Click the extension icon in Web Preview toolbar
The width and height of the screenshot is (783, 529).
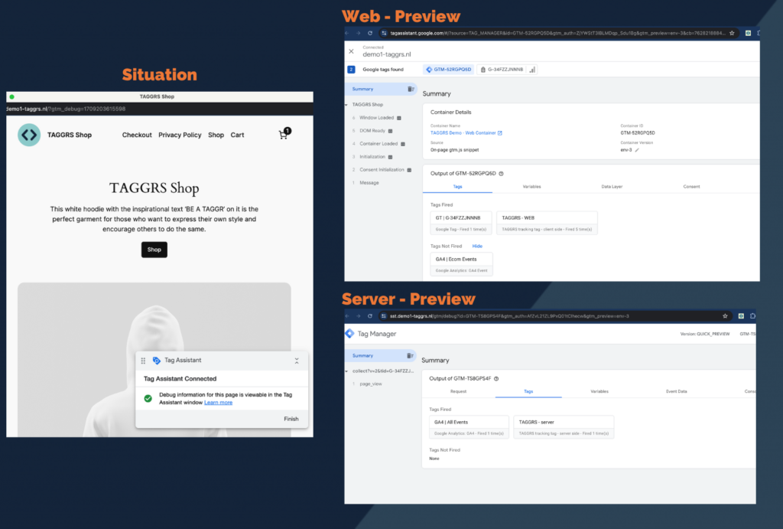point(748,33)
